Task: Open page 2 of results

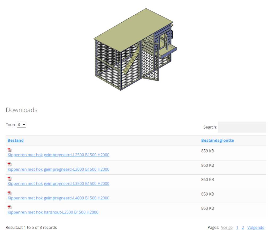Action: pyautogui.click(x=243, y=227)
